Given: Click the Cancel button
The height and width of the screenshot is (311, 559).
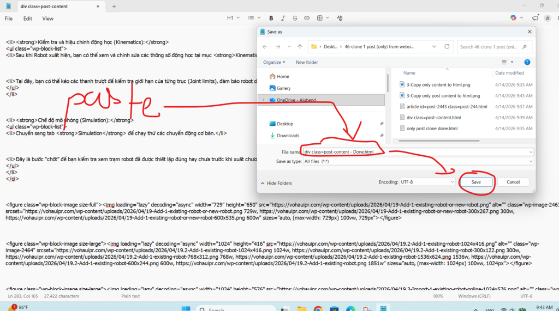Looking at the screenshot, I should pos(513,182).
